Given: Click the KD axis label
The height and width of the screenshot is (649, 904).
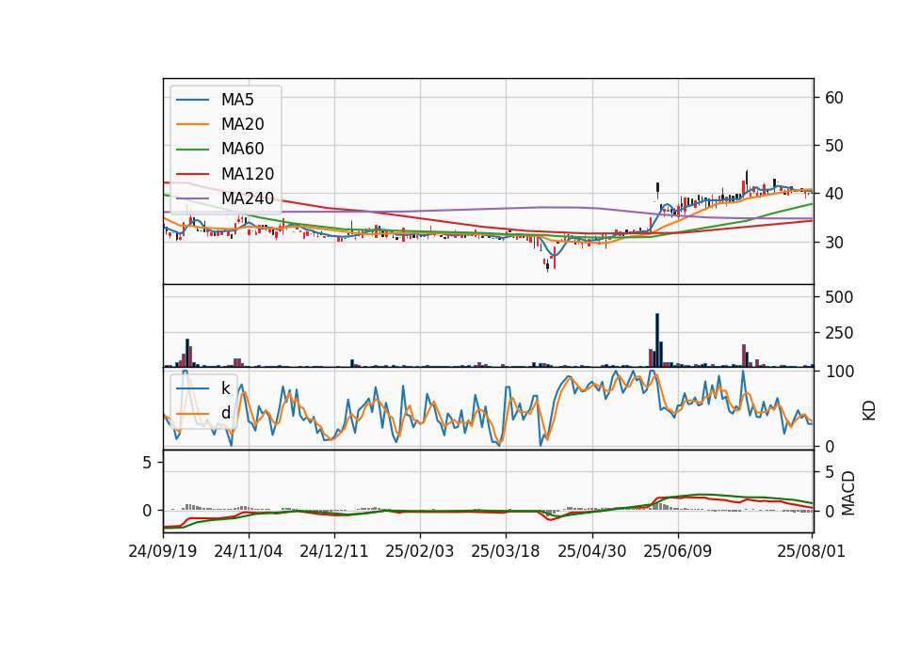Looking at the screenshot, I should pyautogui.click(x=869, y=410).
